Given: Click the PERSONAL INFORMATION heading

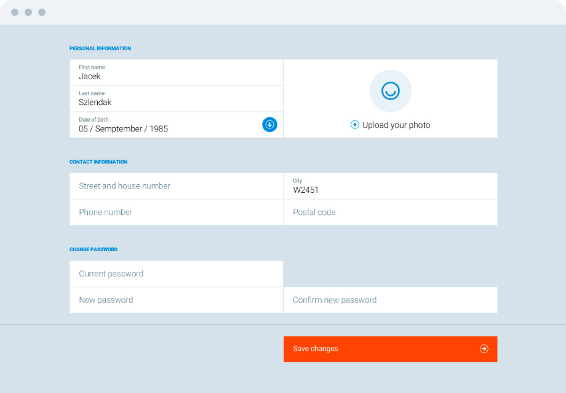Looking at the screenshot, I should pos(100,49).
